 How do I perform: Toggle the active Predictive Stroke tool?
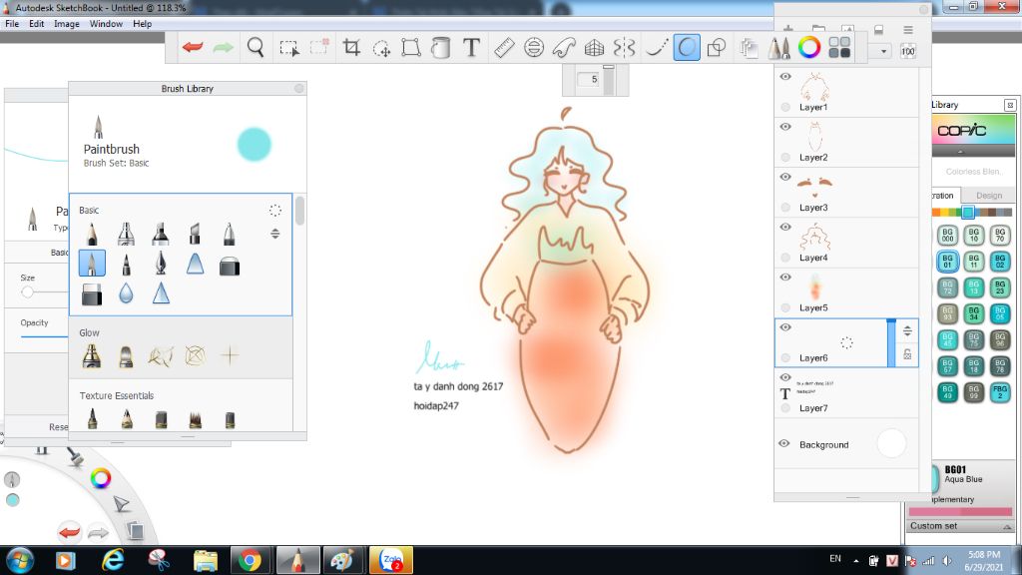click(687, 48)
